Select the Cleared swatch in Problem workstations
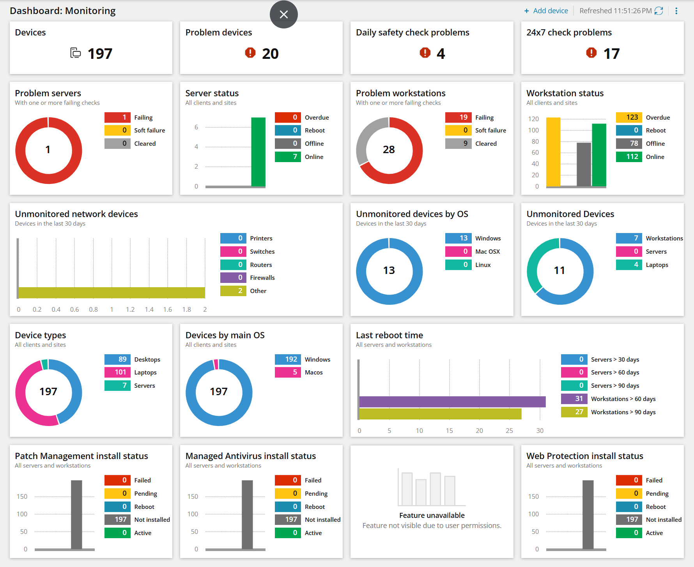Viewport: 694px width, 567px height. pyautogui.click(x=459, y=143)
